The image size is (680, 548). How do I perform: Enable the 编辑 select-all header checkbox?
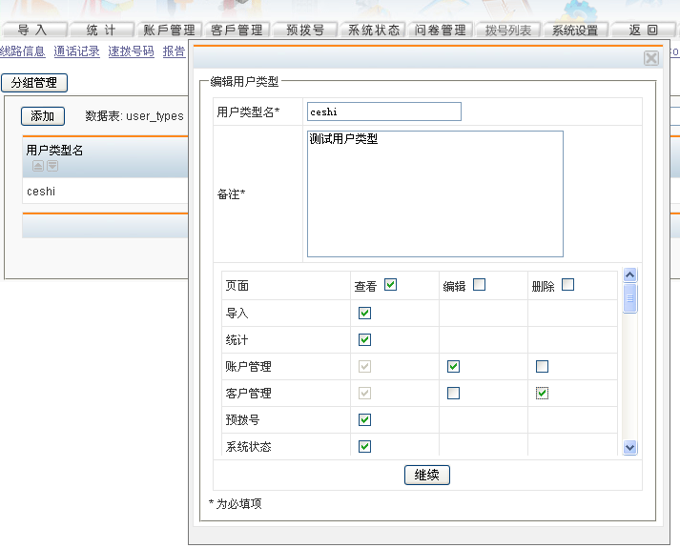point(479,284)
